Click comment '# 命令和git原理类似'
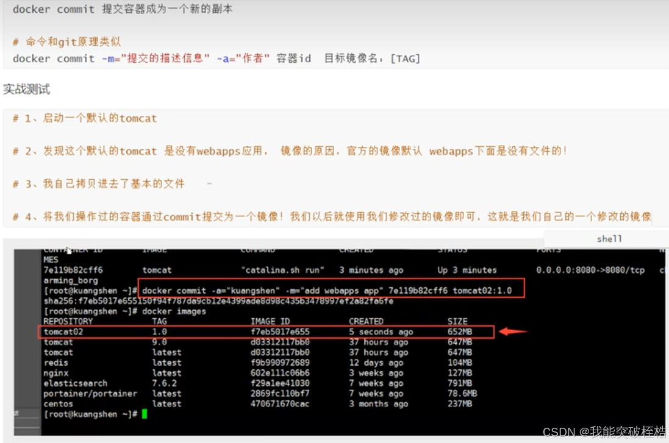Screen dimensions: 669x443 [67, 42]
